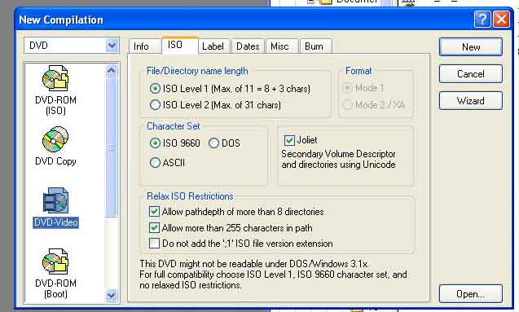Select the ISO tab
519x312 pixels.
click(180, 45)
